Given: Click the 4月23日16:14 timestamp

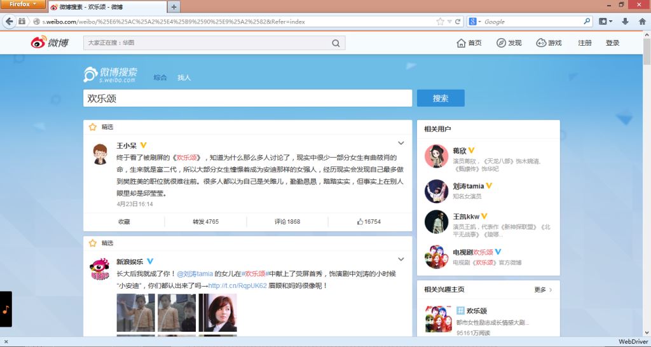Looking at the screenshot, I should pyautogui.click(x=135, y=204).
